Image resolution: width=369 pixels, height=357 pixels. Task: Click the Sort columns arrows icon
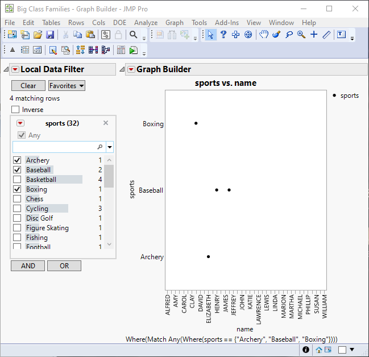(80, 50)
